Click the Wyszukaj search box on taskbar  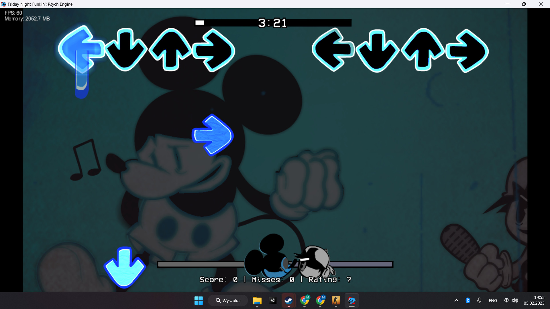pos(228,300)
